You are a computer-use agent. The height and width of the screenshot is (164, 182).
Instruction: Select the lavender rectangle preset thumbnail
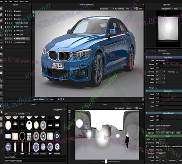8,136
